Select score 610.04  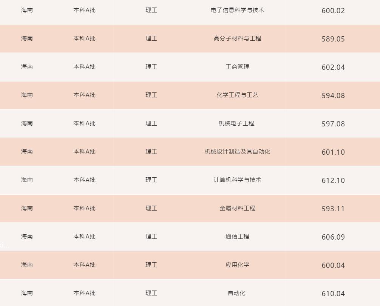coord(333,294)
